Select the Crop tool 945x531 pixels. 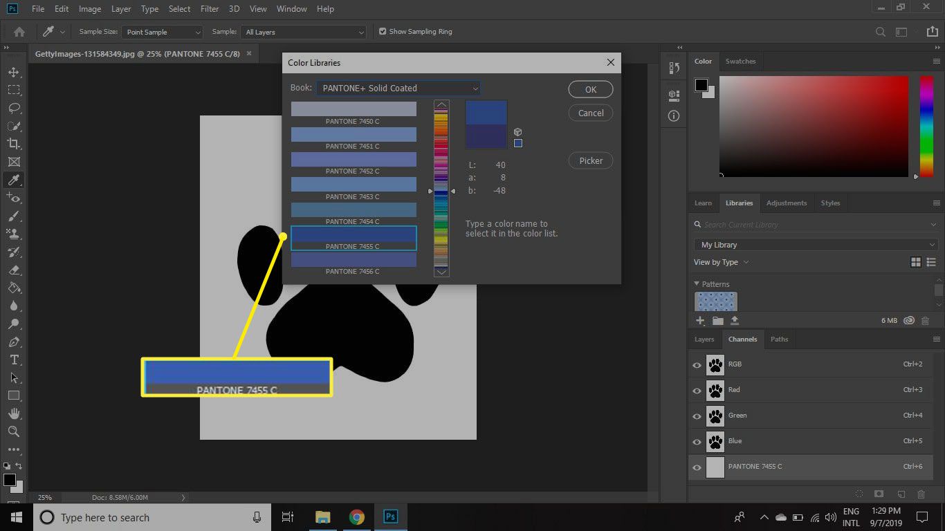(14, 144)
